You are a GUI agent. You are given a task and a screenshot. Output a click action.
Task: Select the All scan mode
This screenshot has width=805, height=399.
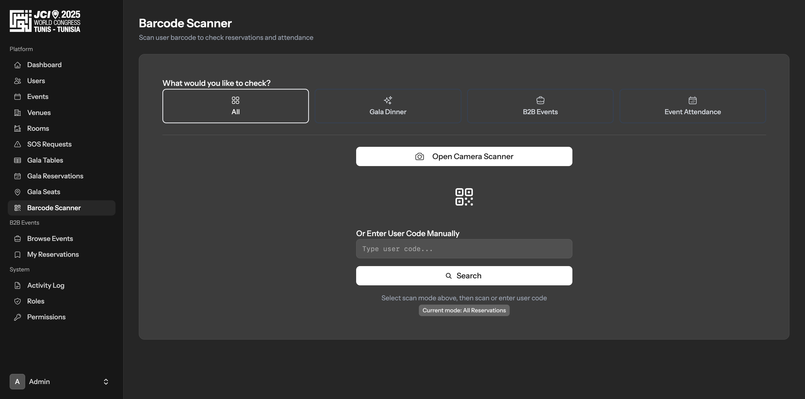[235, 106]
